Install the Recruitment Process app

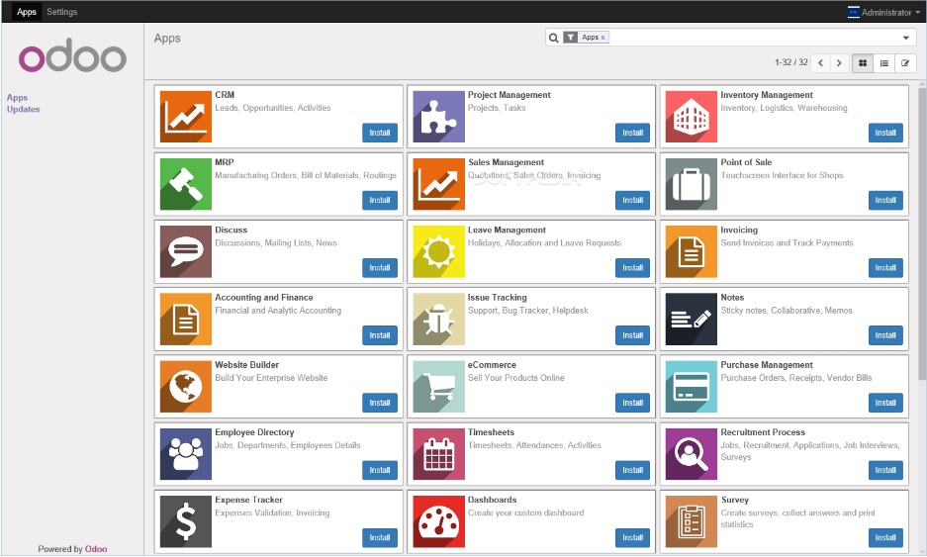(x=885, y=470)
